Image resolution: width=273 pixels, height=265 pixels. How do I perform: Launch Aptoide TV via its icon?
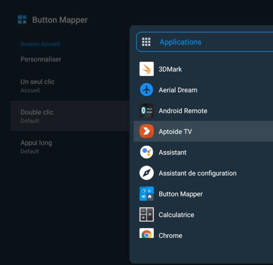[x=146, y=132]
